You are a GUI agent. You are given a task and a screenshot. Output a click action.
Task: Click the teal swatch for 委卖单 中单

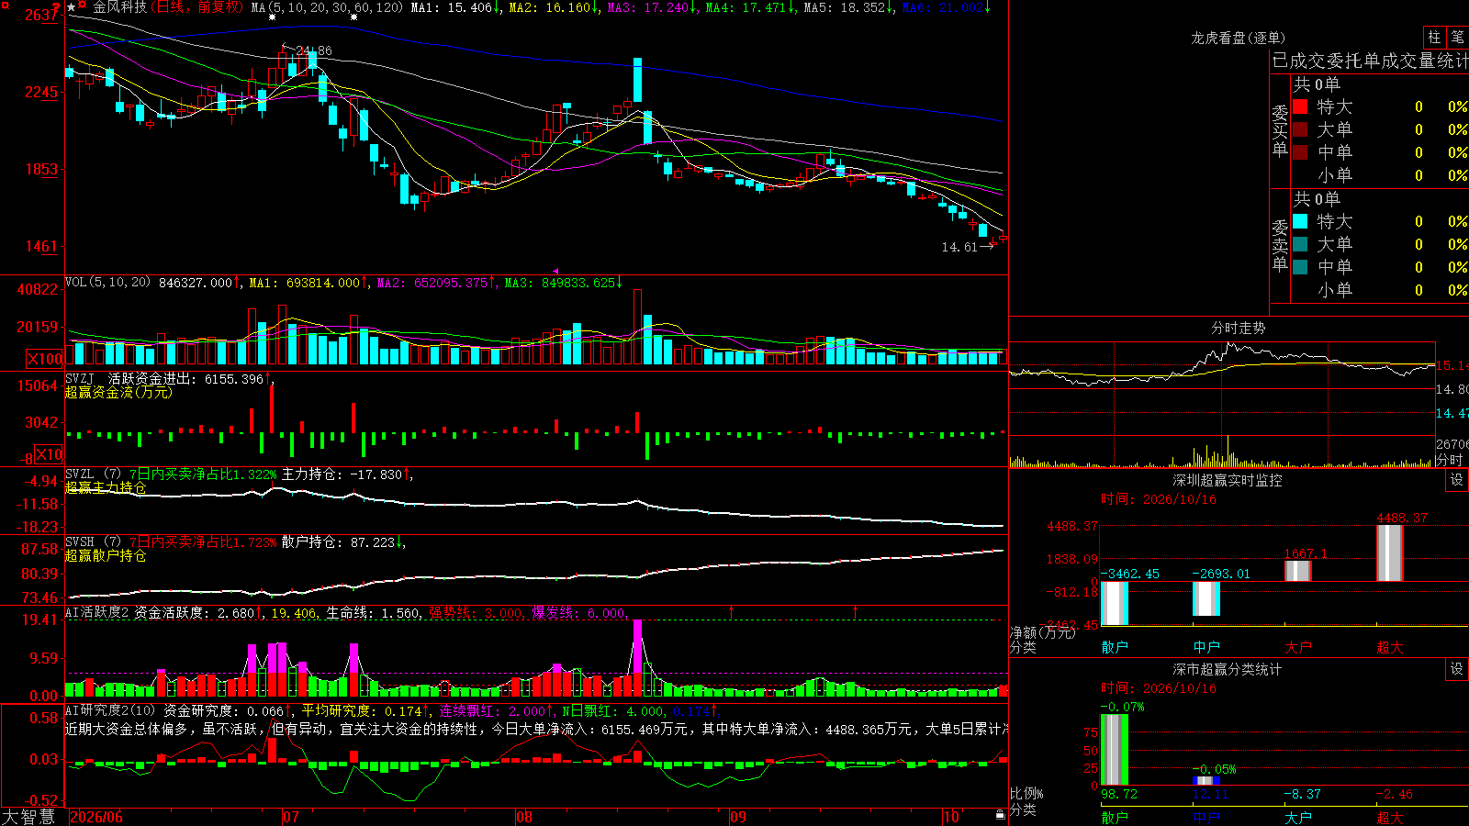1300,267
